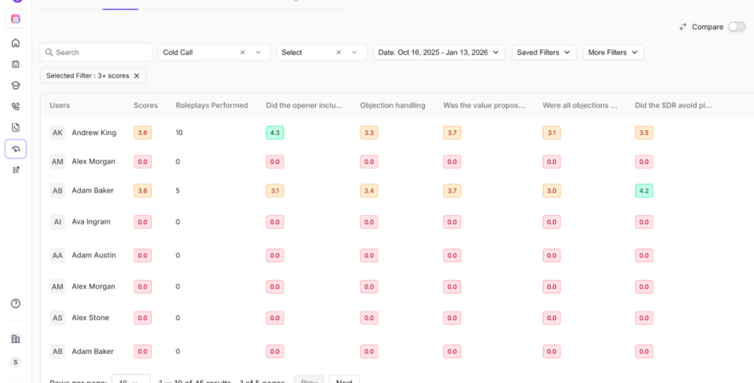Click the Search input field
The height and width of the screenshot is (383, 754).
point(96,53)
